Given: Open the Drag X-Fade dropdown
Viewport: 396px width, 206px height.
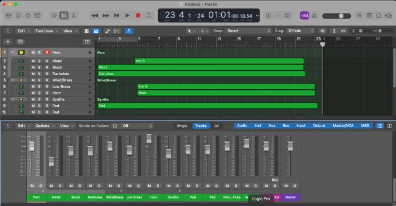Looking at the screenshot, I should click(300, 30).
